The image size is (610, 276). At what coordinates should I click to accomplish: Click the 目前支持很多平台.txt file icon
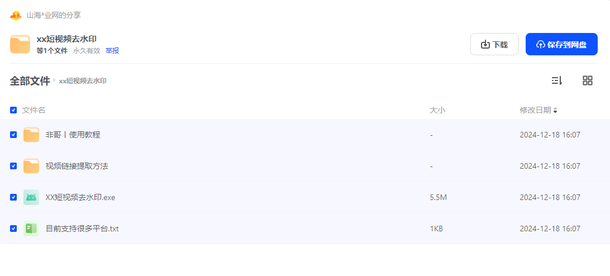pyautogui.click(x=31, y=229)
